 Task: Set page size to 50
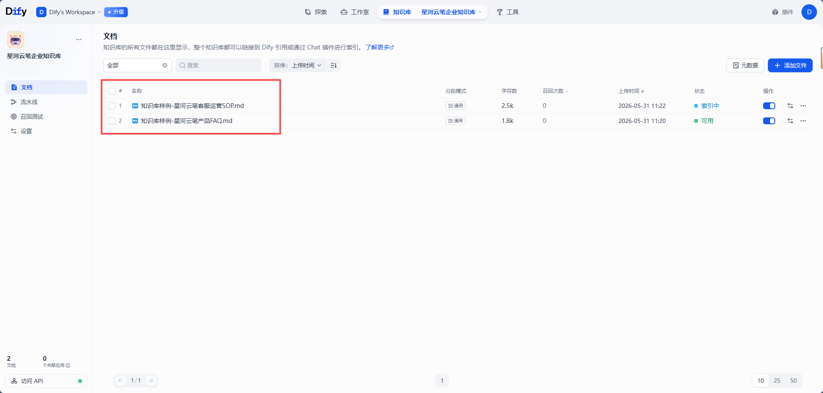coord(793,381)
